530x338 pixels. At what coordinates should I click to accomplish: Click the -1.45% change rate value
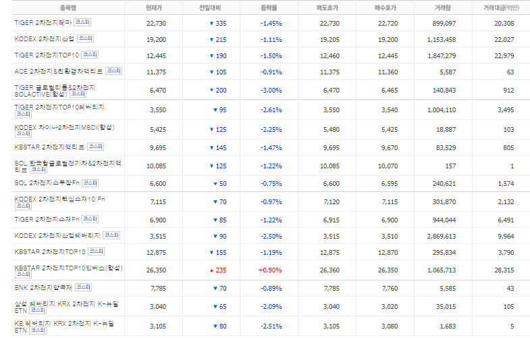[x=271, y=24]
